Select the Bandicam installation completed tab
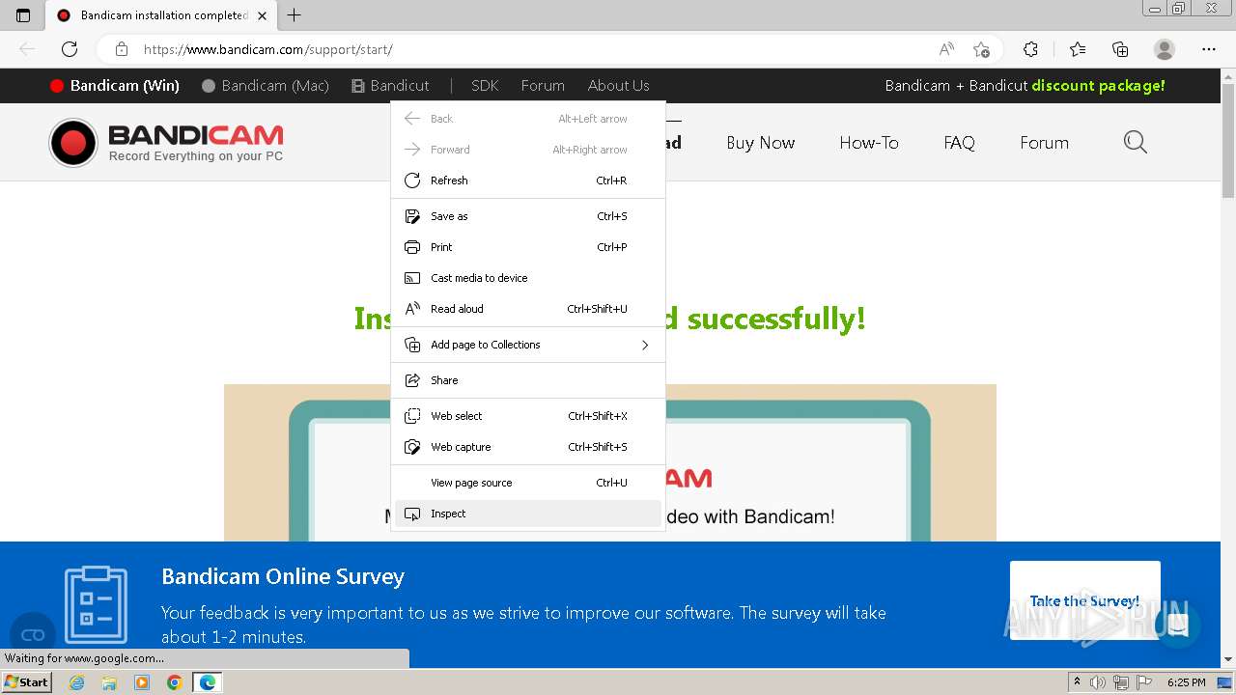Image resolution: width=1236 pixels, height=695 pixels. point(162,15)
